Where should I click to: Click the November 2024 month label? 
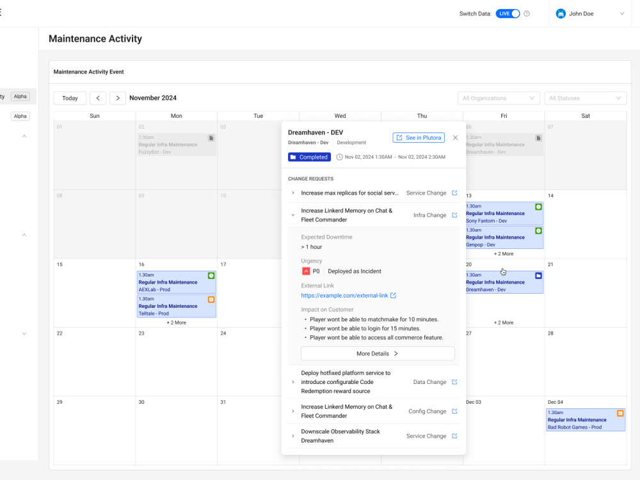153,98
